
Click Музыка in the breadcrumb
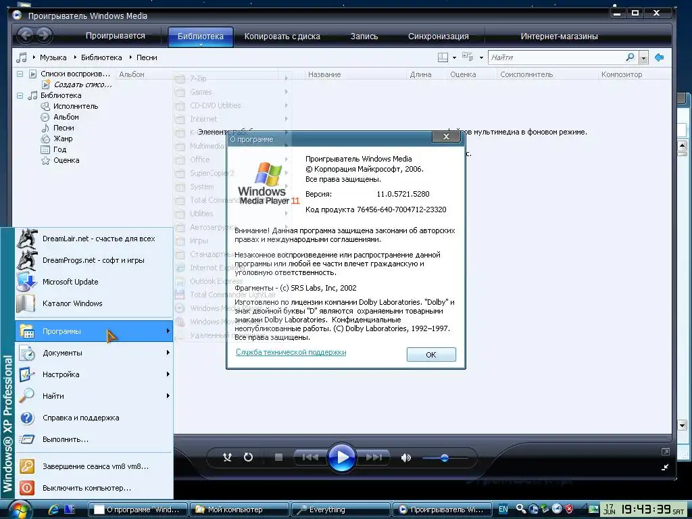point(53,57)
